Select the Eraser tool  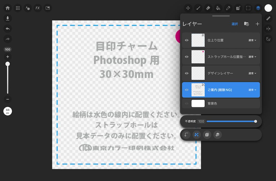coord(208,8)
